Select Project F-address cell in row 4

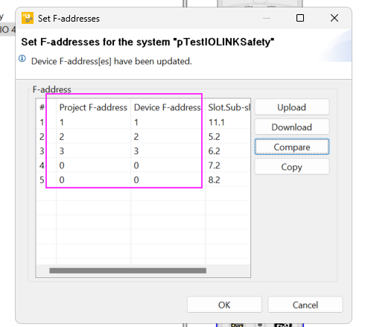[x=93, y=165]
